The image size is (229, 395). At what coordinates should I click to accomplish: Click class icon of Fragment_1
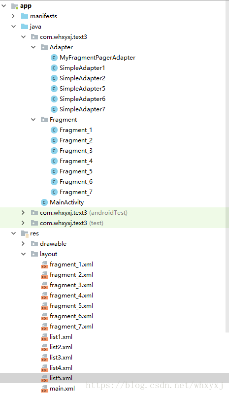click(x=54, y=130)
